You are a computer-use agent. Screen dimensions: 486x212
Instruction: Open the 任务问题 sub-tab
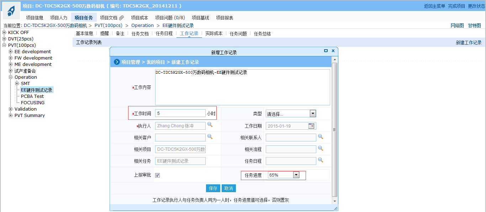[238, 34]
